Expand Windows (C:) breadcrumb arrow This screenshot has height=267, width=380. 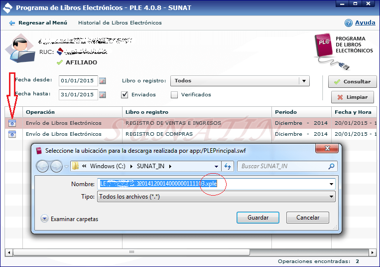click(131, 166)
